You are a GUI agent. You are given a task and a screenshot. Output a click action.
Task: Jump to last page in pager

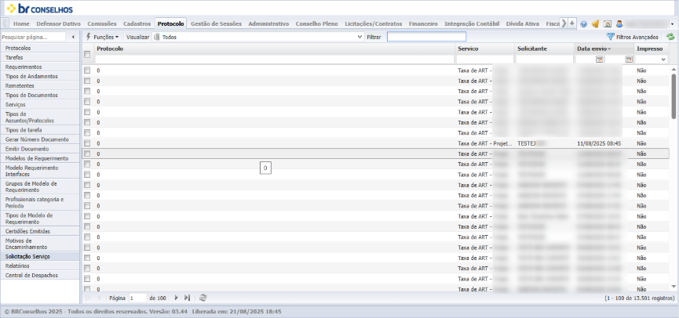[187, 298]
